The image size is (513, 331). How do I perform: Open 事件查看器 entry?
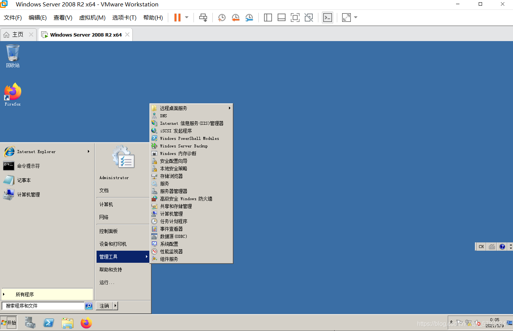pos(191,229)
